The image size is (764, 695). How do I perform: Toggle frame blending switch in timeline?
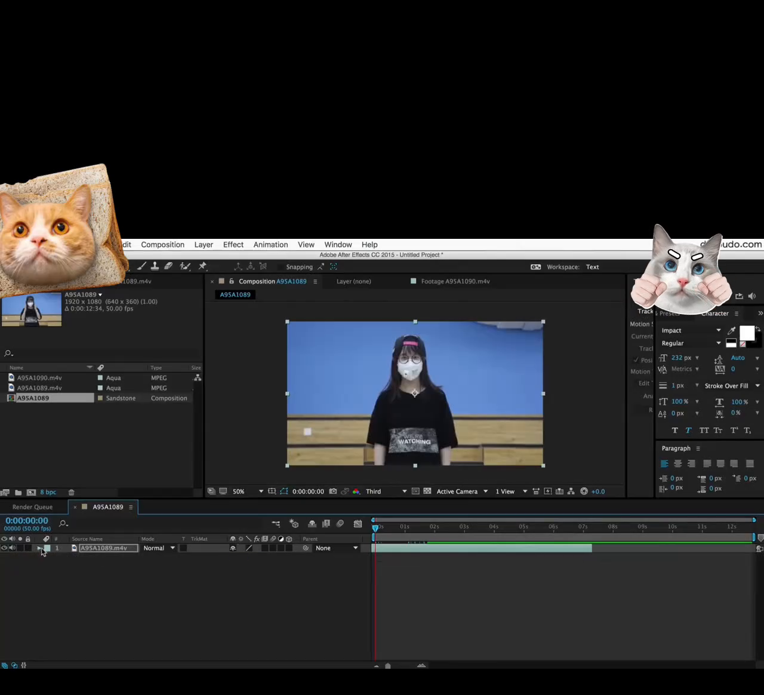pos(326,524)
